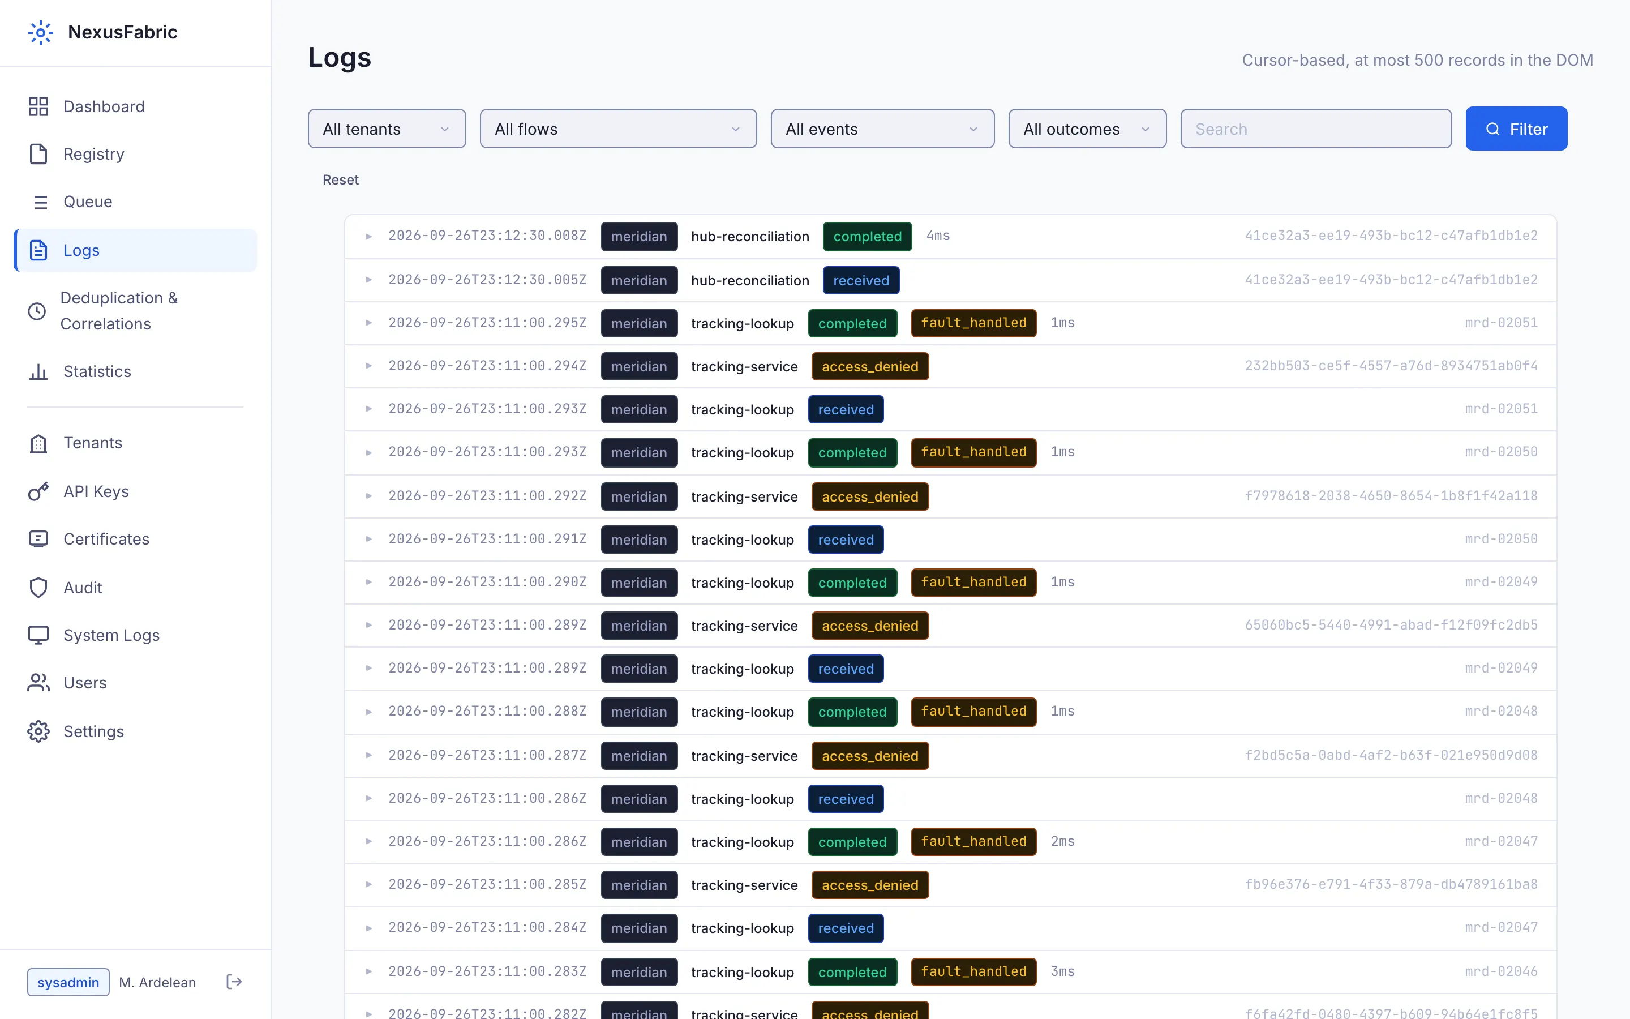
Task: Expand the 23:11:00.283Z completed row
Action: (x=368, y=971)
